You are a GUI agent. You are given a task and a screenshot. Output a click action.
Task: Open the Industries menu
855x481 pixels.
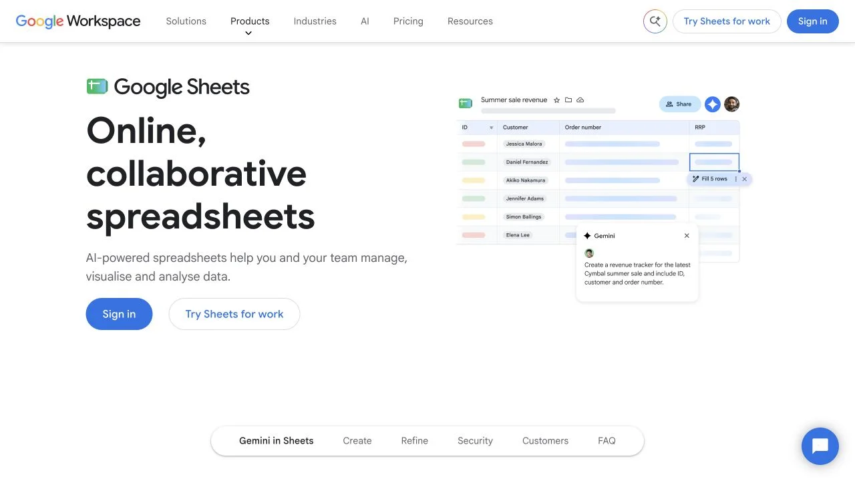tap(315, 21)
